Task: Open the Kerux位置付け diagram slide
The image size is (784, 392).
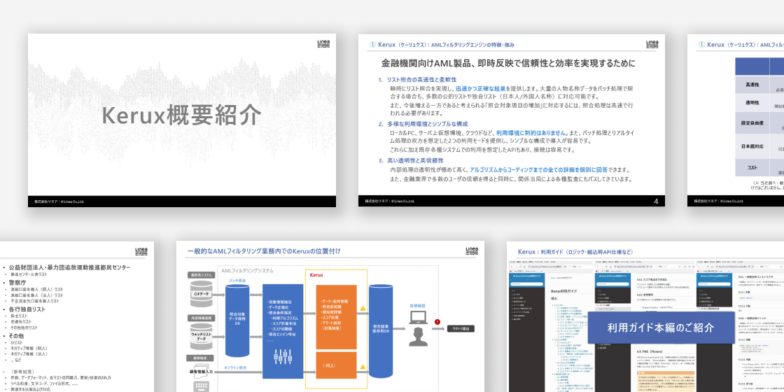Action: (330, 316)
